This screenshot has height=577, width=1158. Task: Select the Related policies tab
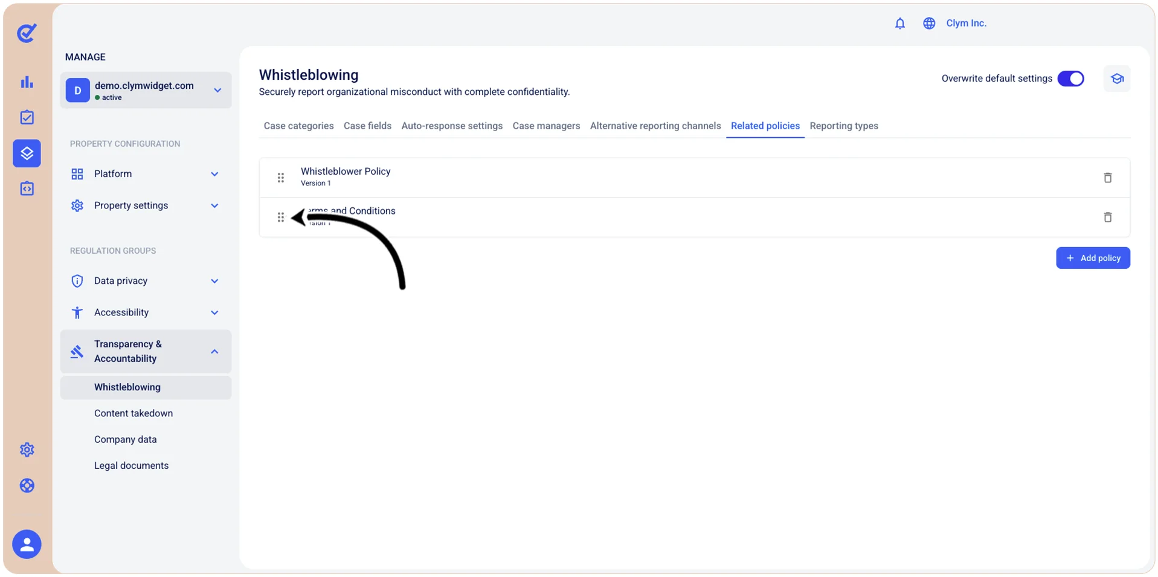point(765,126)
